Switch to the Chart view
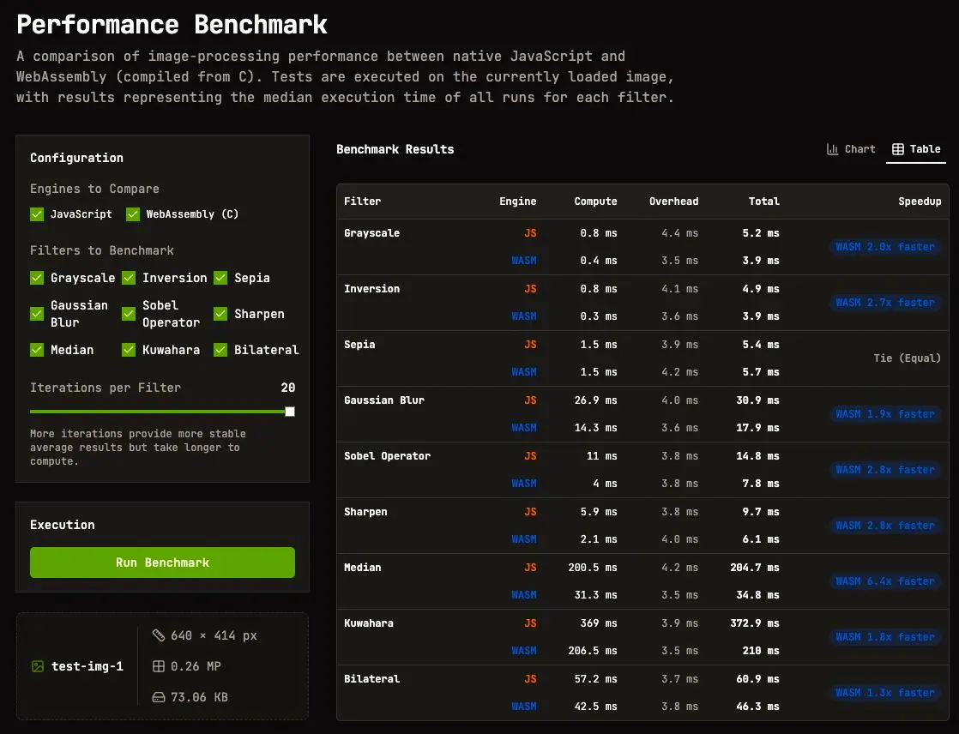This screenshot has height=734, width=959. pos(850,148)
